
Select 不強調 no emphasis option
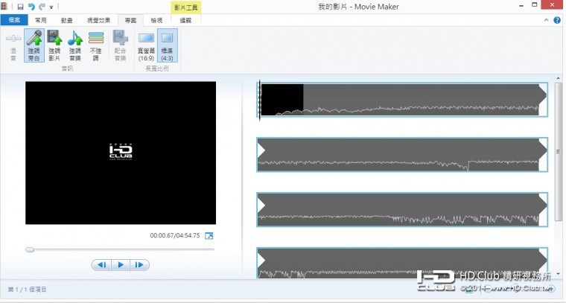click(95, 46)
